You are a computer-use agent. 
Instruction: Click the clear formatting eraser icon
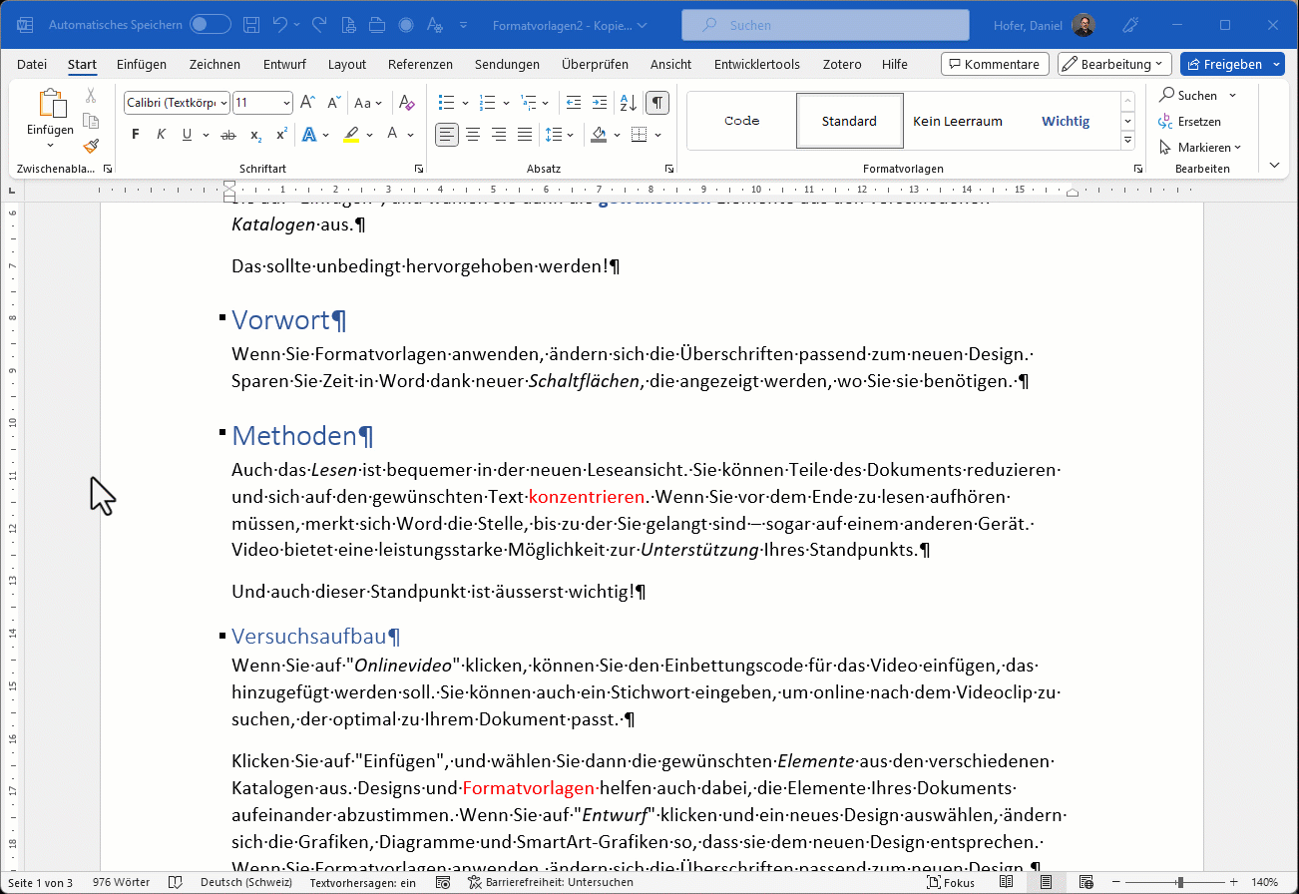[406, 103]
